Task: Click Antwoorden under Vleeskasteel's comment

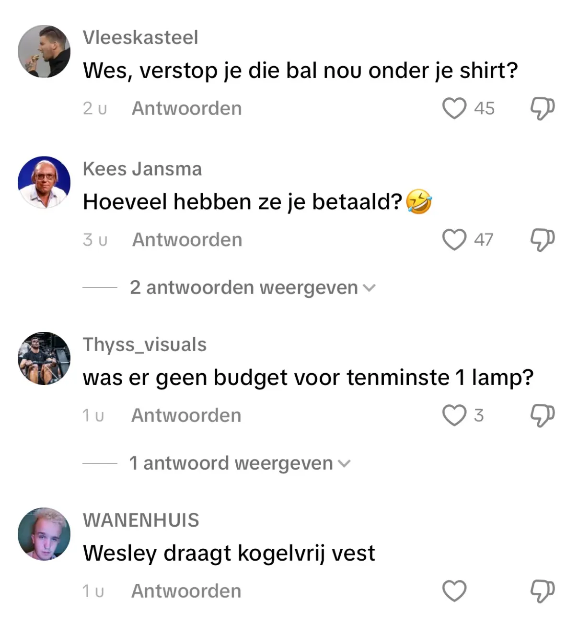Action: 186,108
